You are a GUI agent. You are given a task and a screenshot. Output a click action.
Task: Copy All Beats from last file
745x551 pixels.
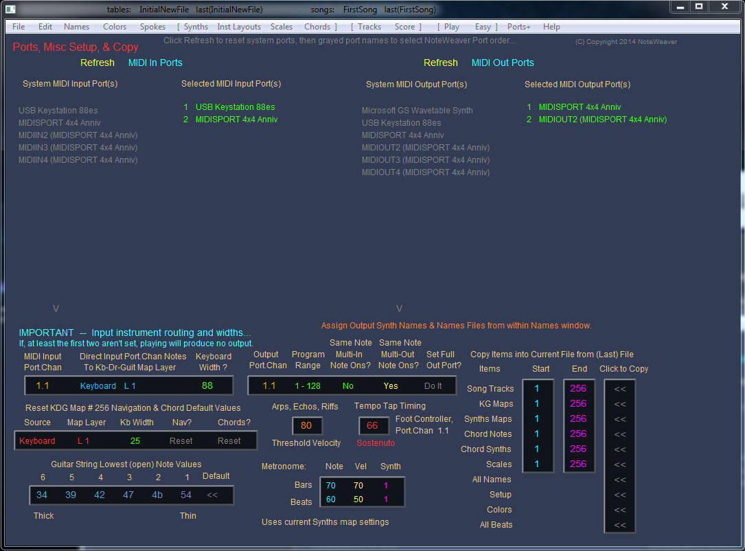click(x=620, y=526)
